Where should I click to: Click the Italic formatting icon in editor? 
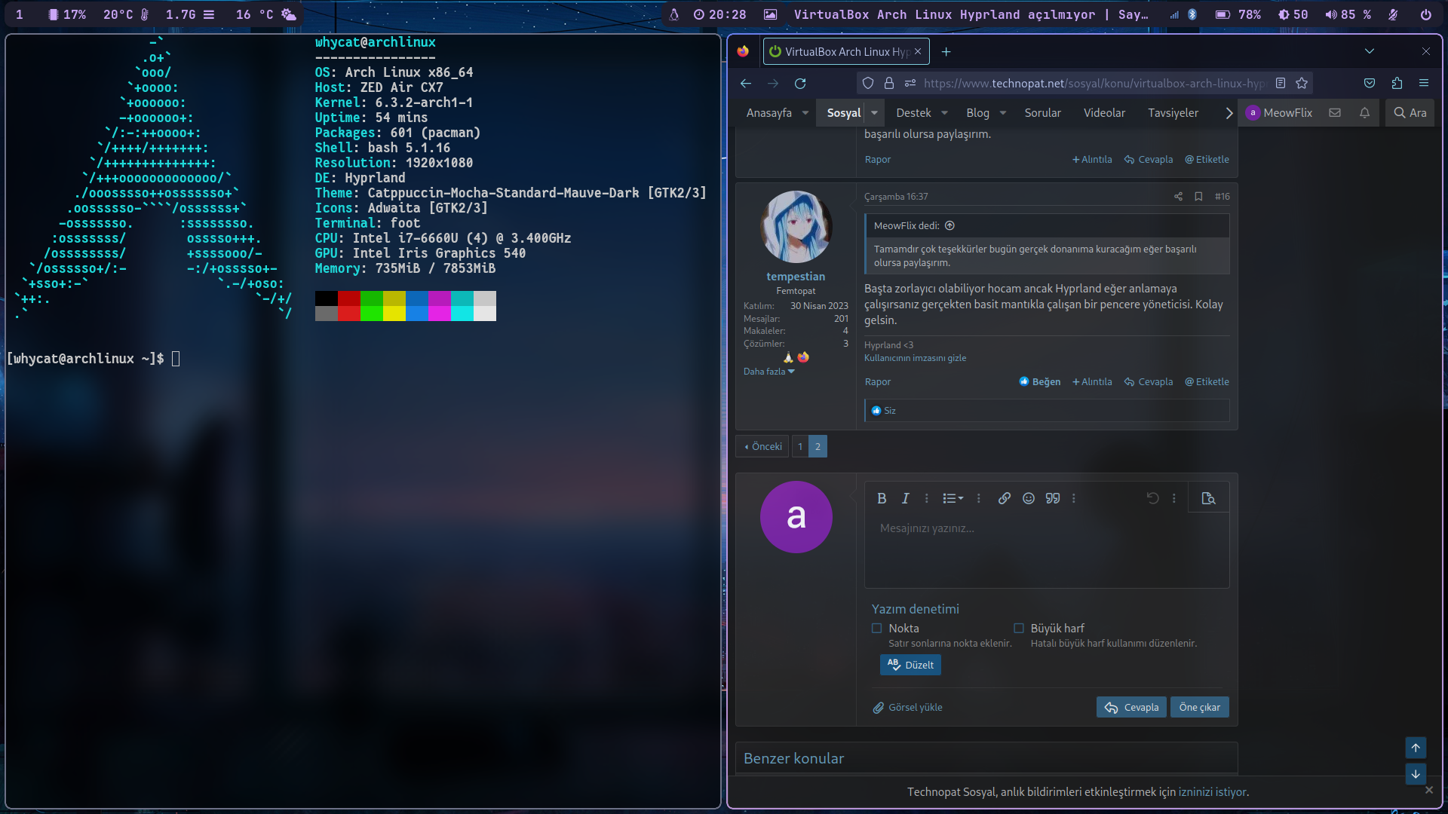(905, 498)
